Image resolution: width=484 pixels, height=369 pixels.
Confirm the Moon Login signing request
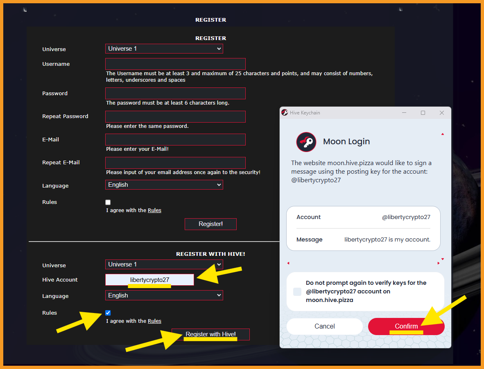tap(406, 327)
